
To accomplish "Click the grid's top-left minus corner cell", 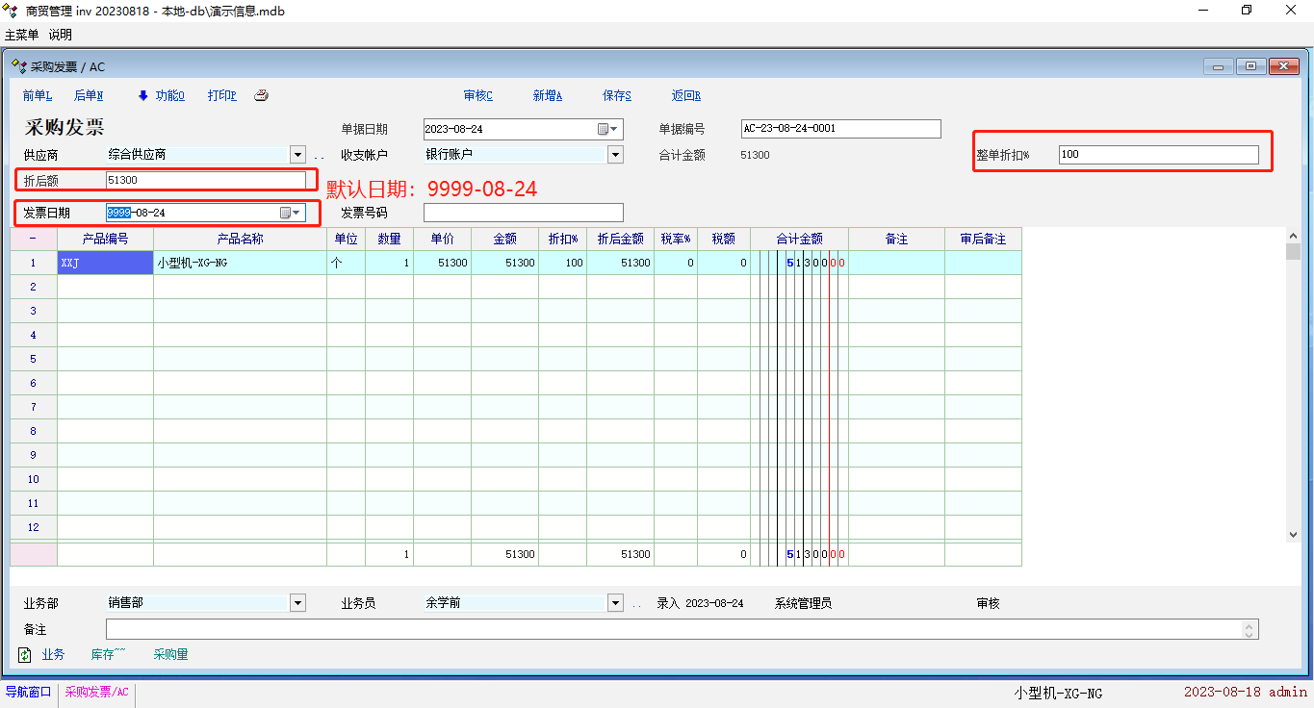I will (34, 239).
